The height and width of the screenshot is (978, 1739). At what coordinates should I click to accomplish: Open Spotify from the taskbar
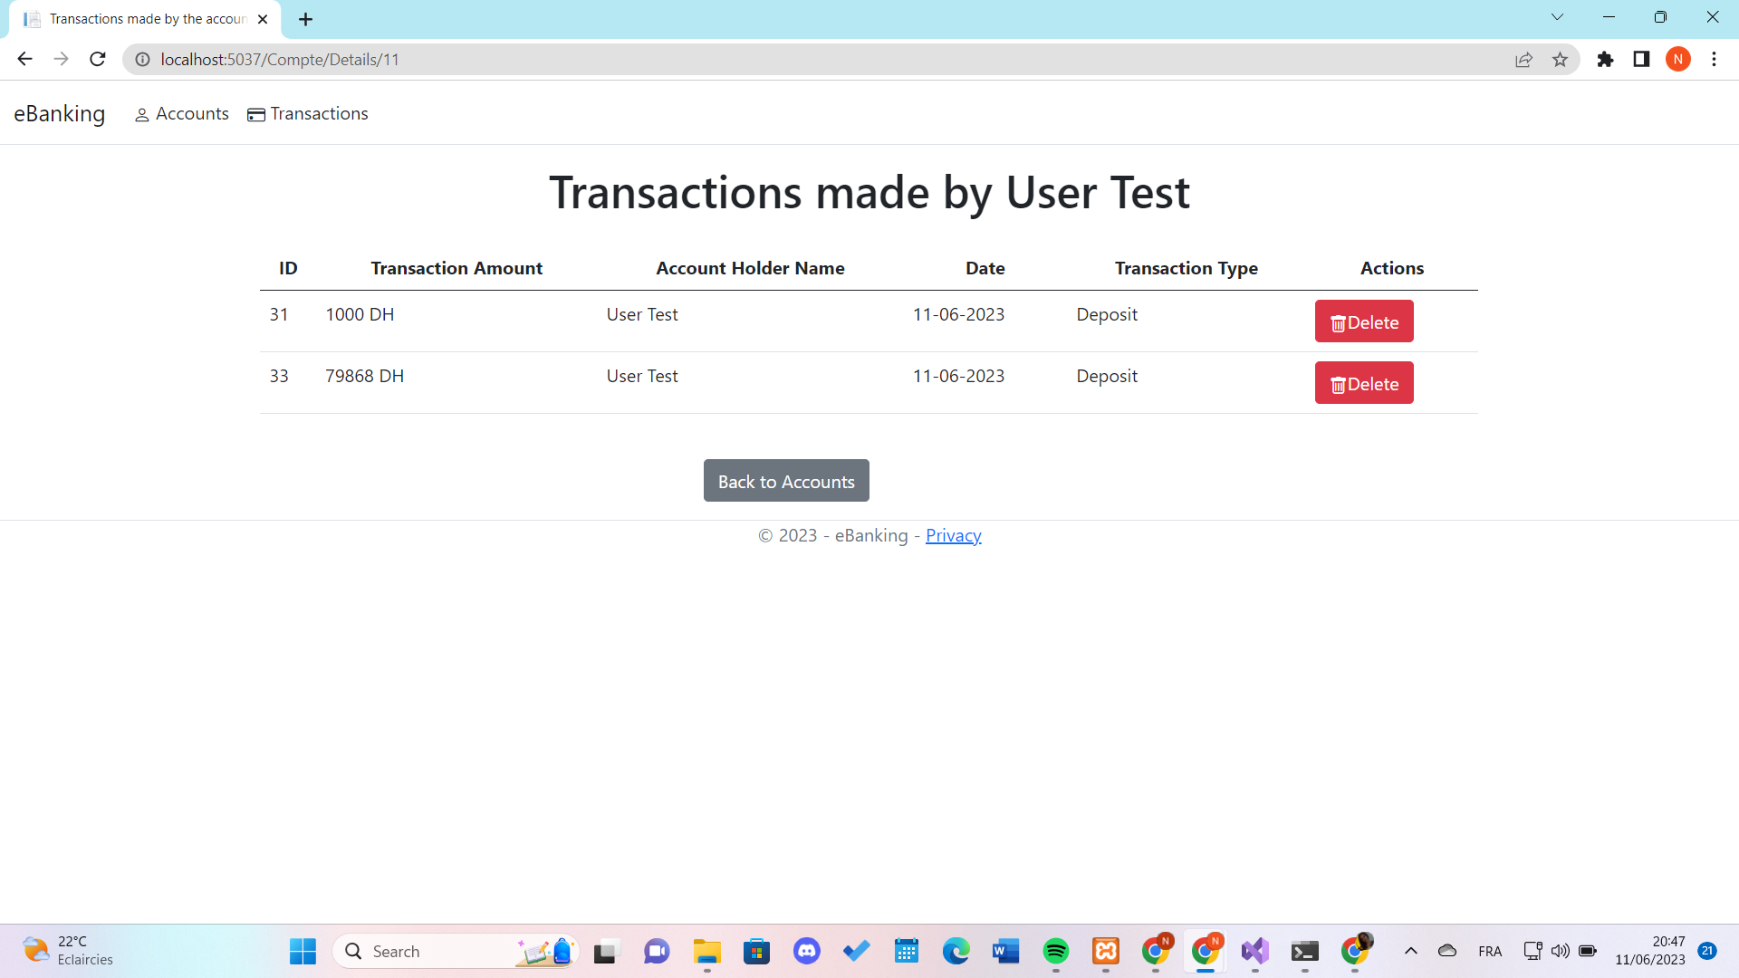click(1055, 951)
